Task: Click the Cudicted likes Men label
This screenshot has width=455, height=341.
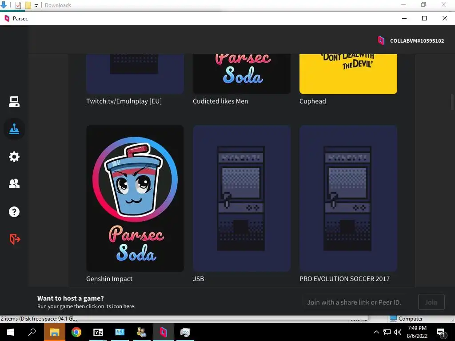Action: click(x=220, y=101)
